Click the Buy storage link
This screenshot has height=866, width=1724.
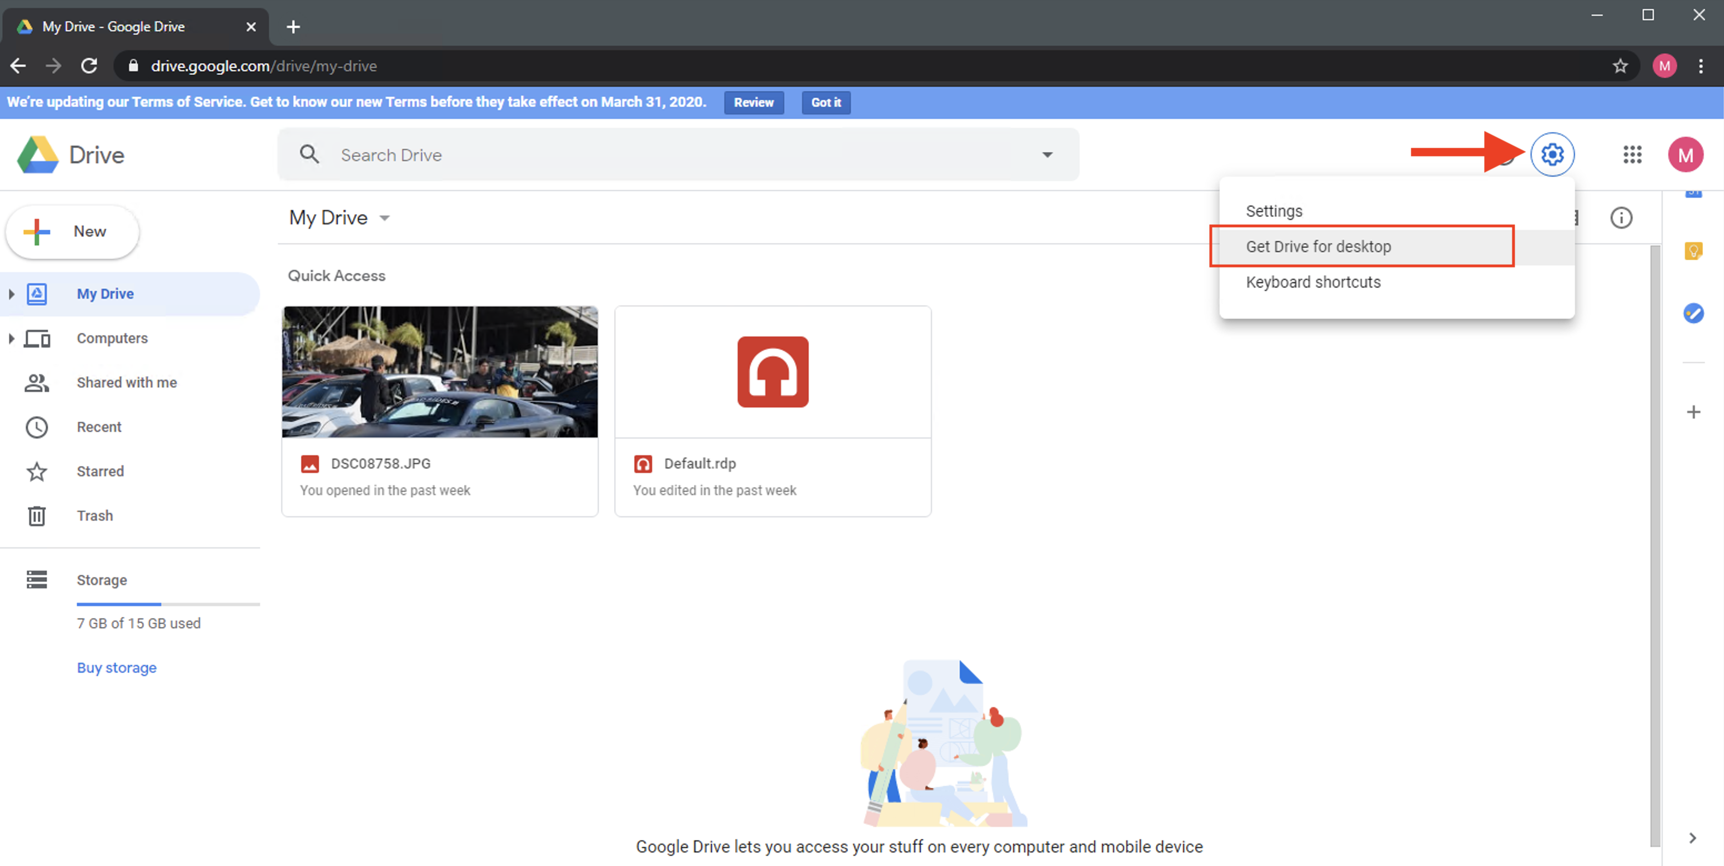coord(117,667)
